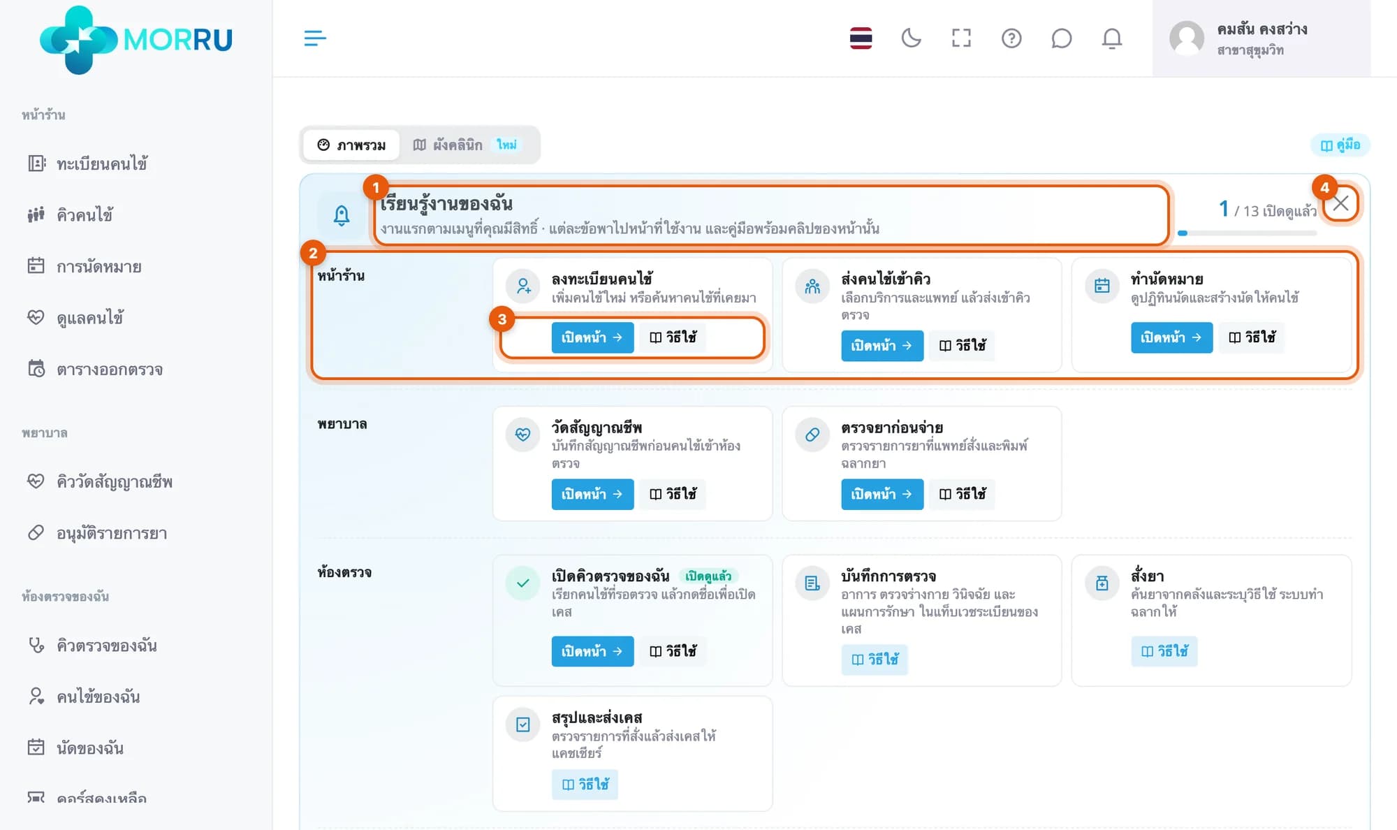1397x830 pixels.
Task: Click the help question mark icon
Action: pyautogui.click(x=1011, y=38)
